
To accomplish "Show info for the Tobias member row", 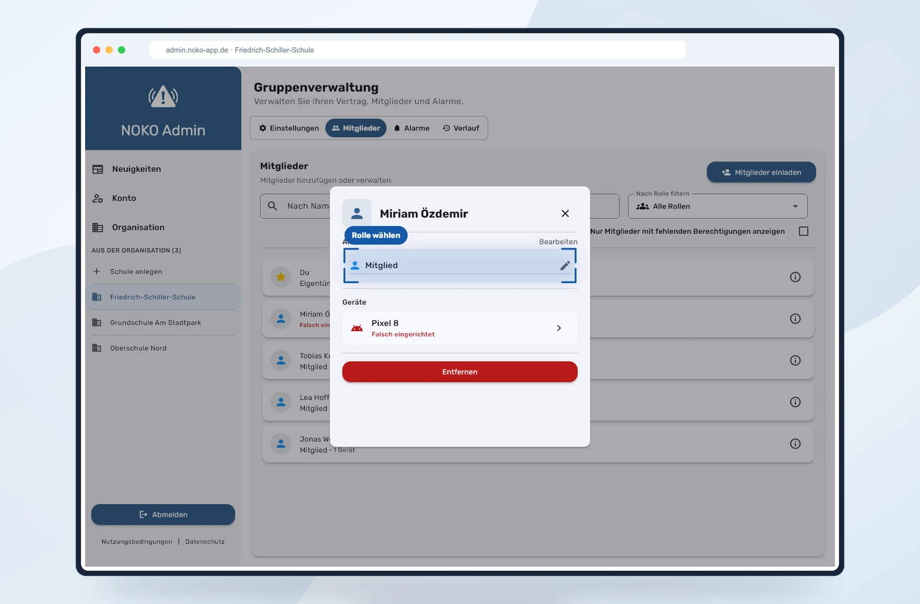I will point(795,361).
